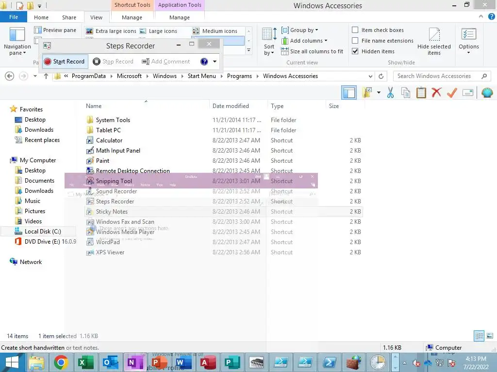Click Start Record in Steps Recorder
497x372 pixels.
[65, 62]
